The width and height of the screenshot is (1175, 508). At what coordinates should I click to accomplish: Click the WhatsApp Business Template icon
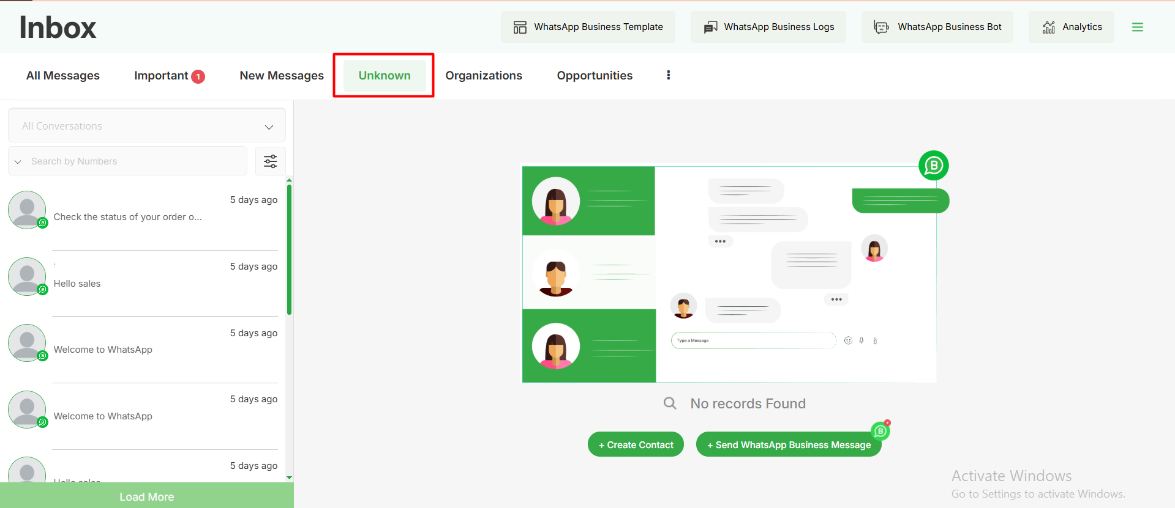520,27
